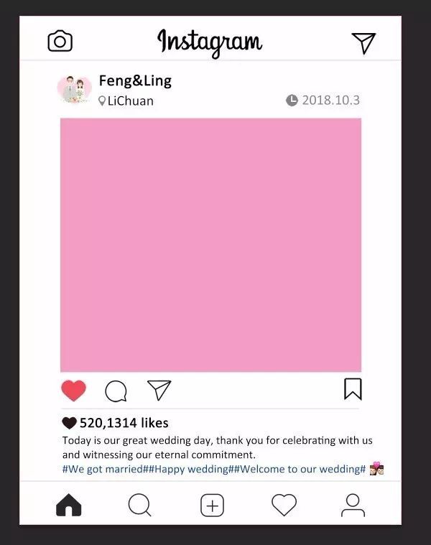This screenshot has height=545, width=431.
Task: Click the Feng&Ling username
Action: tap(135, 80)
